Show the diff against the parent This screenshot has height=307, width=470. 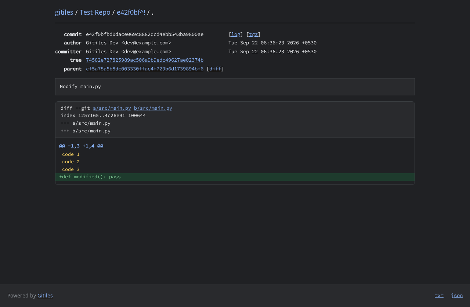(x=215, y=69)
